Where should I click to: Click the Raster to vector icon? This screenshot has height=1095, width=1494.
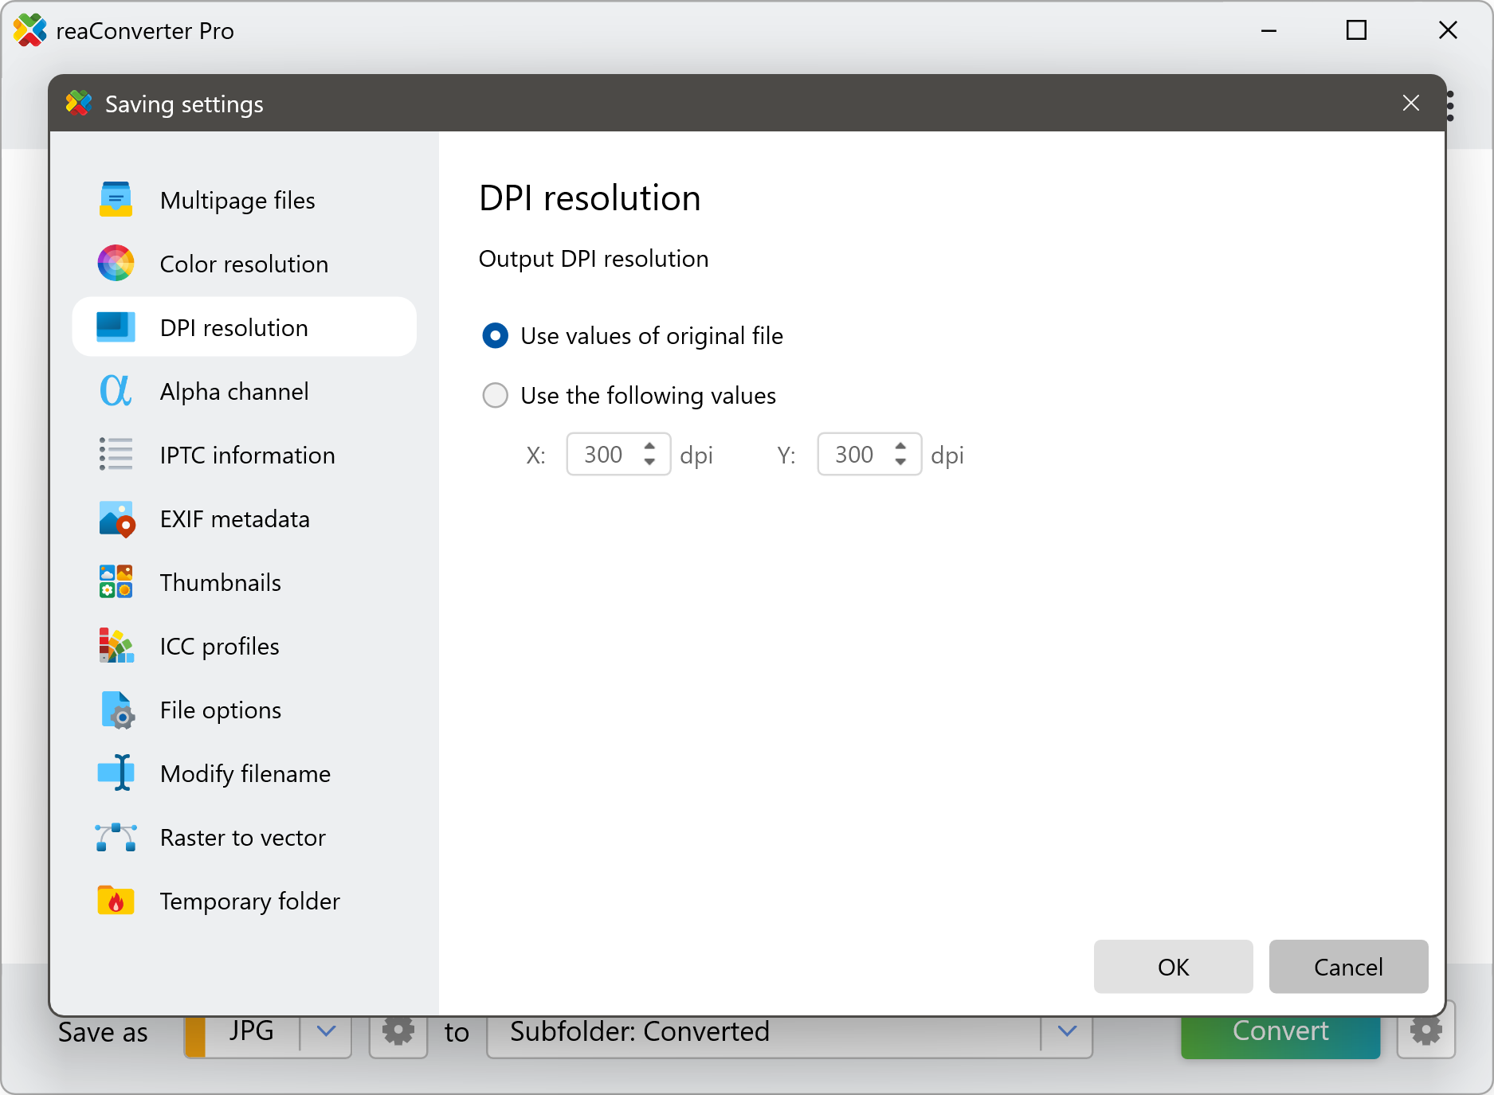116,838
